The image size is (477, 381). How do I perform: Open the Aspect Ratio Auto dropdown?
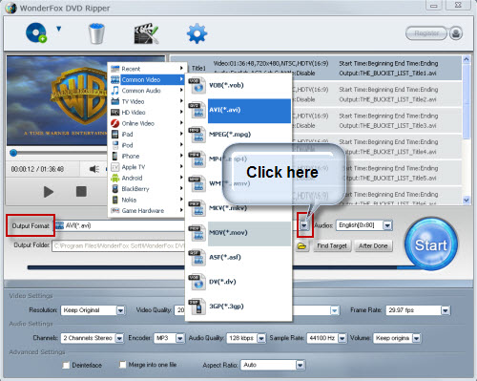[301, 365]
